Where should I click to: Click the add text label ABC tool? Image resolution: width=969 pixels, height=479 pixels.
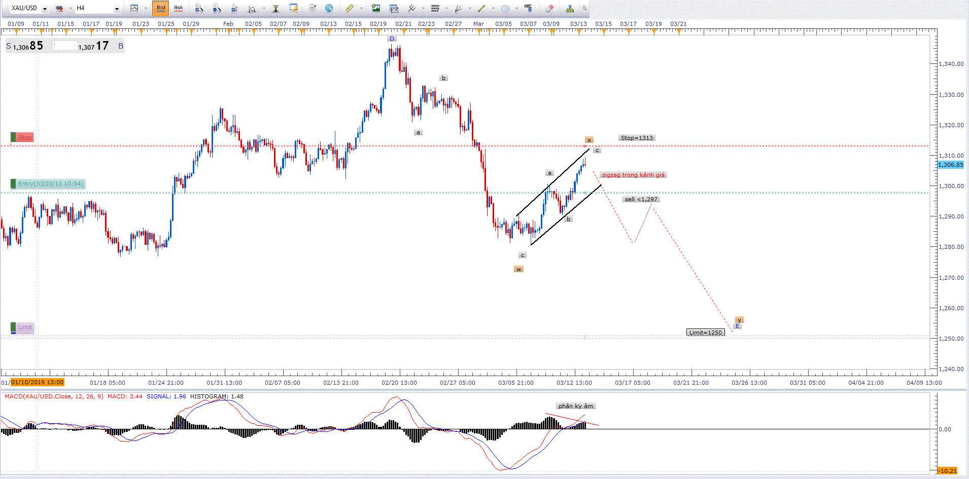[528, 8]
